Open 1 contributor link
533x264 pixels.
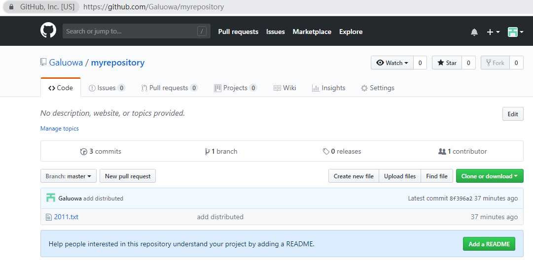click(462, 152)
